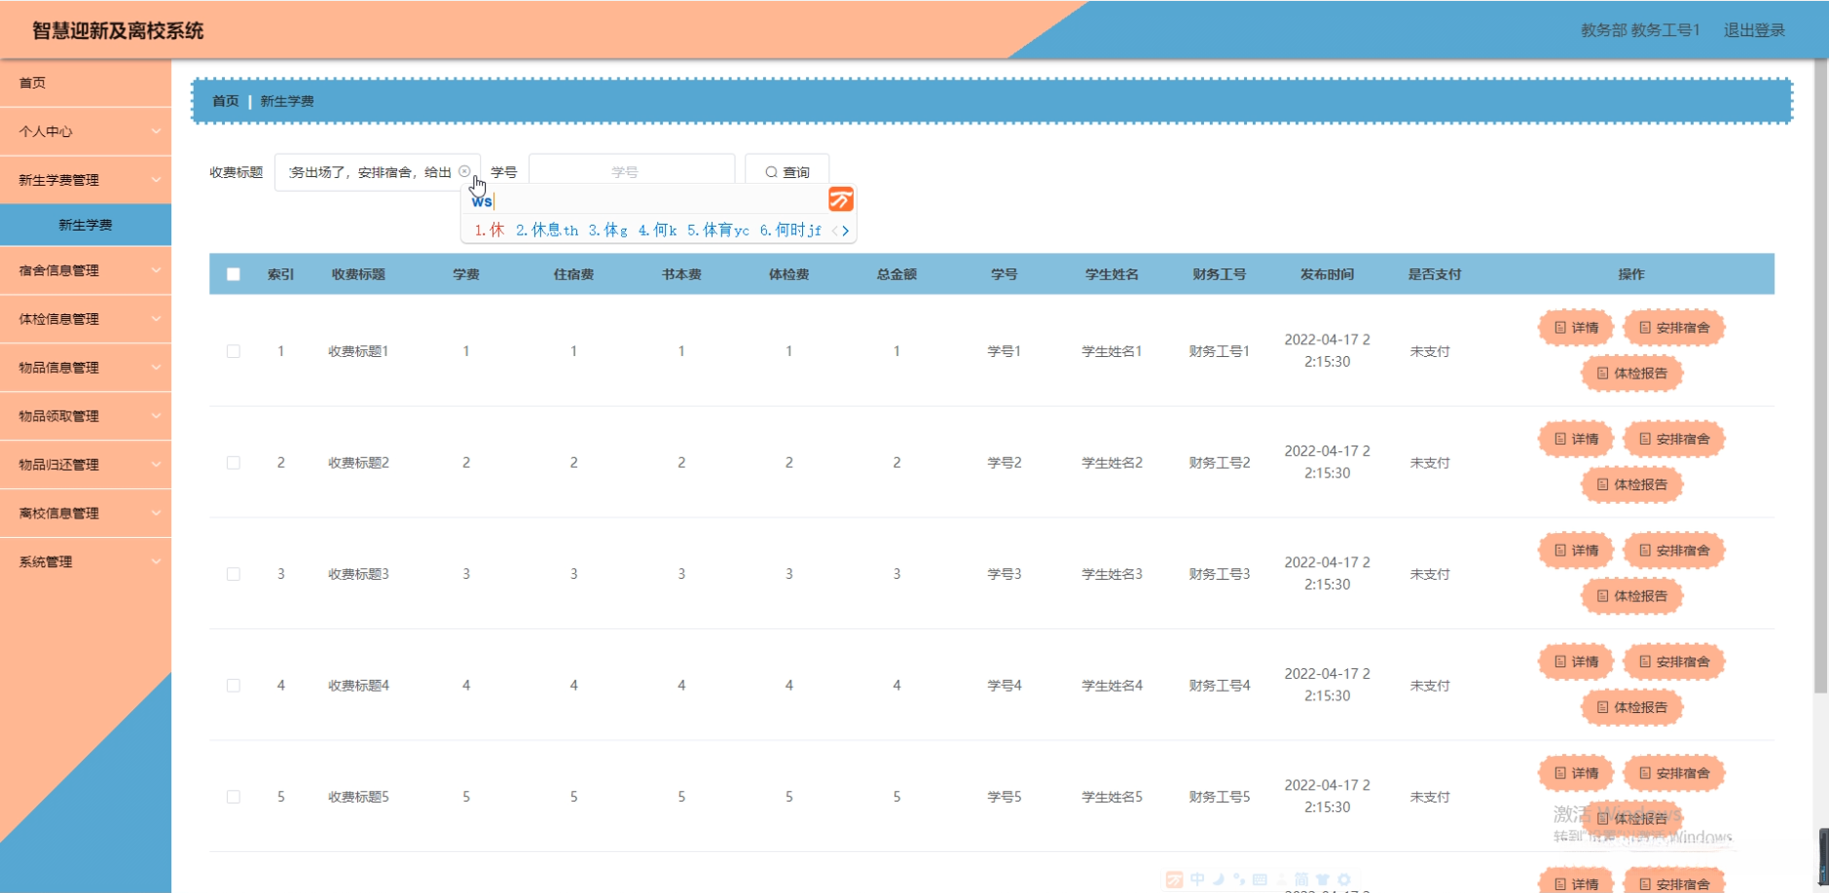
Task: Toggle the select-all checkbox in table header
Action: (x=234, y=274)
